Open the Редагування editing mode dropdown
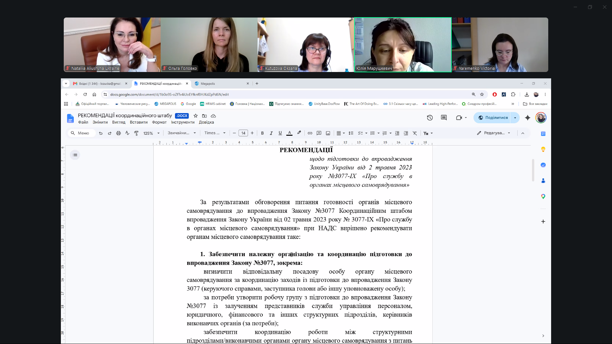 click(494, 133)
